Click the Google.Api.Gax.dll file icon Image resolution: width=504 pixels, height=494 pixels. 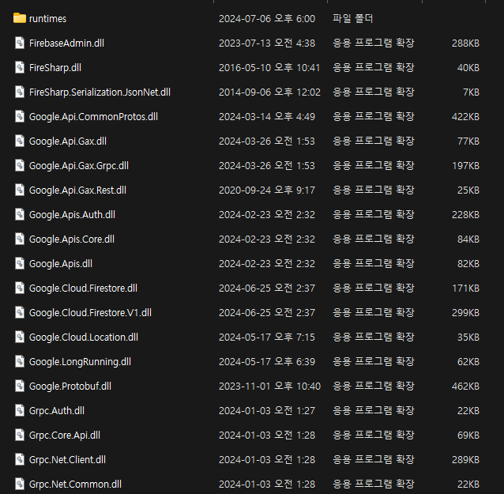point(20,141)
